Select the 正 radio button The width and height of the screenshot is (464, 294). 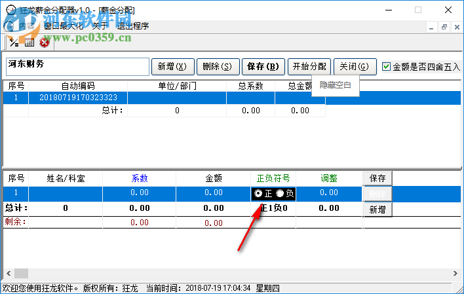[x=258, y=193]
